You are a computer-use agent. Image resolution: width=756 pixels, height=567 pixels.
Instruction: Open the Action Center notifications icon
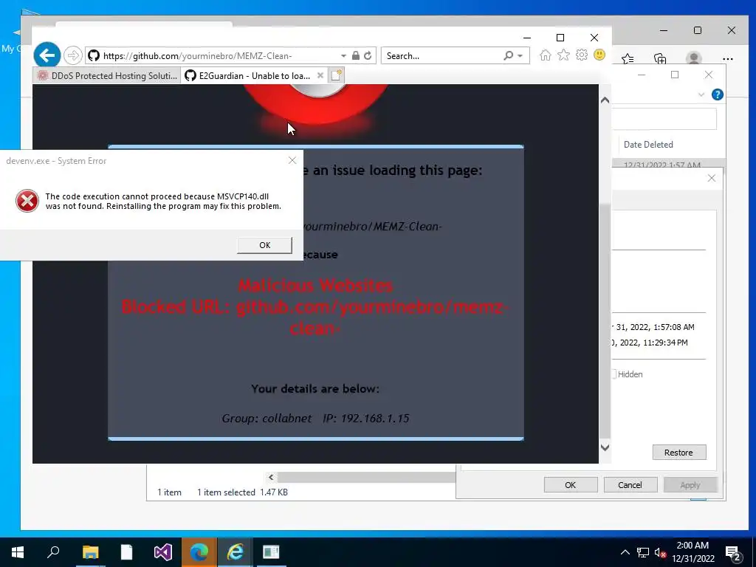coord(733,553)
